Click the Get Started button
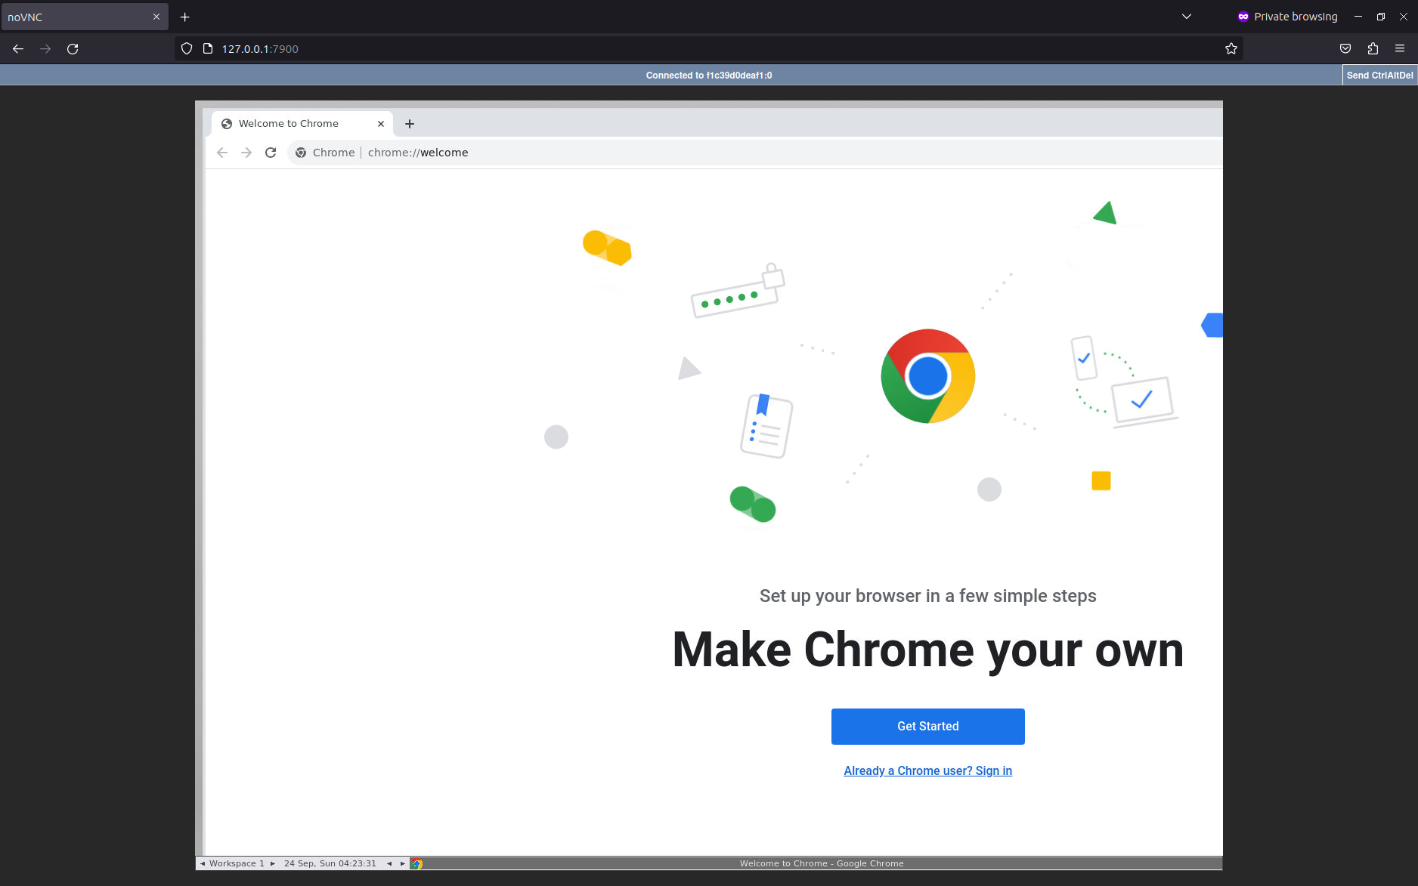Screen dimensions: 1418x886 coord(927,727)
